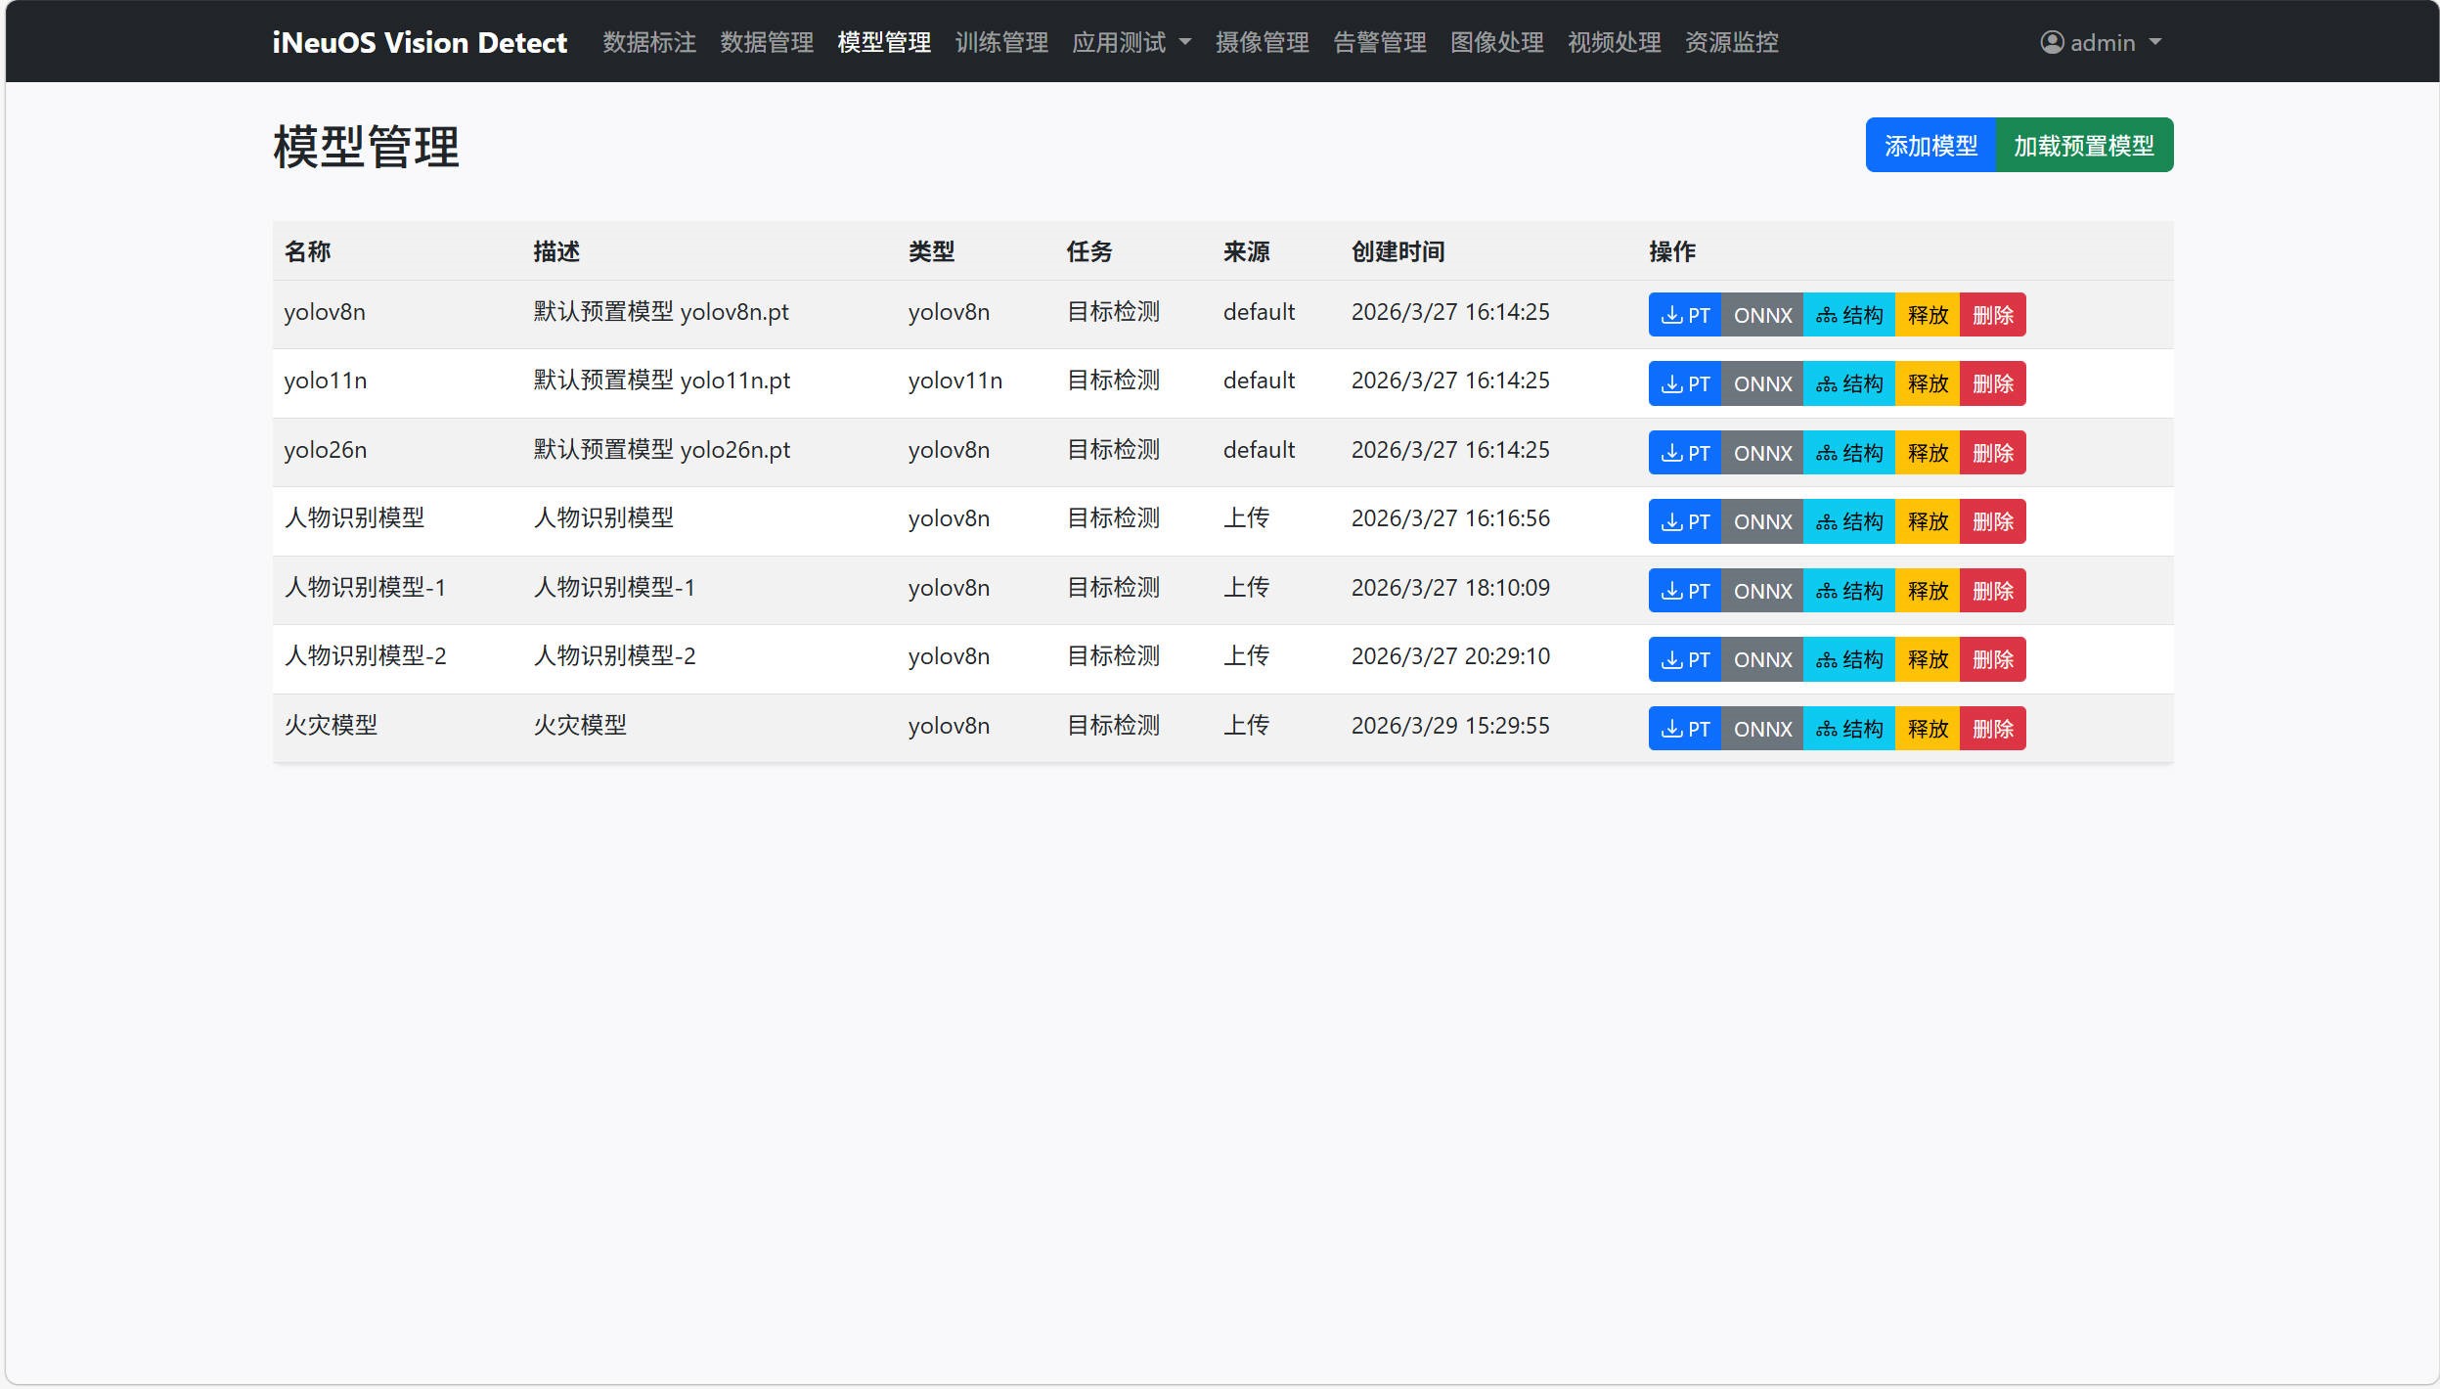Download PT file of yolo26n

pos(1684,453)
